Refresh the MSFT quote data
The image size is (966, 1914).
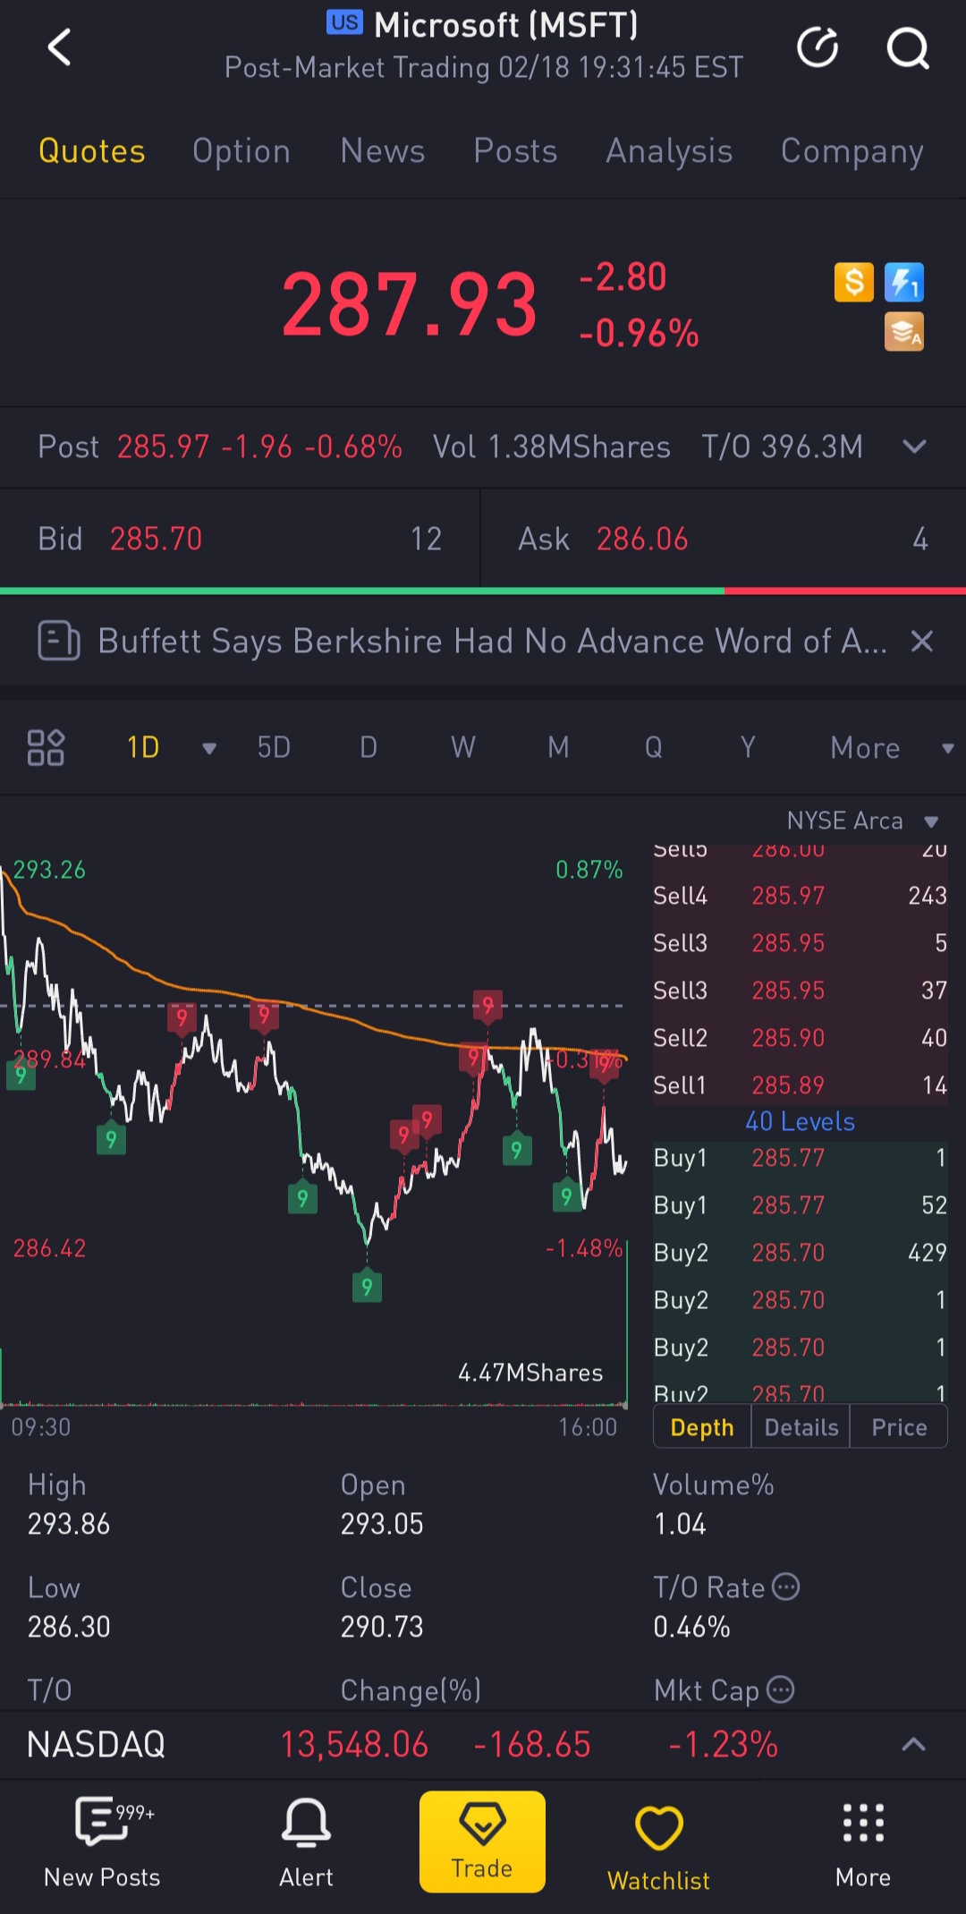(818, 47)
